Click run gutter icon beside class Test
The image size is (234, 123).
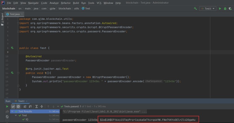tap(12, 48)
